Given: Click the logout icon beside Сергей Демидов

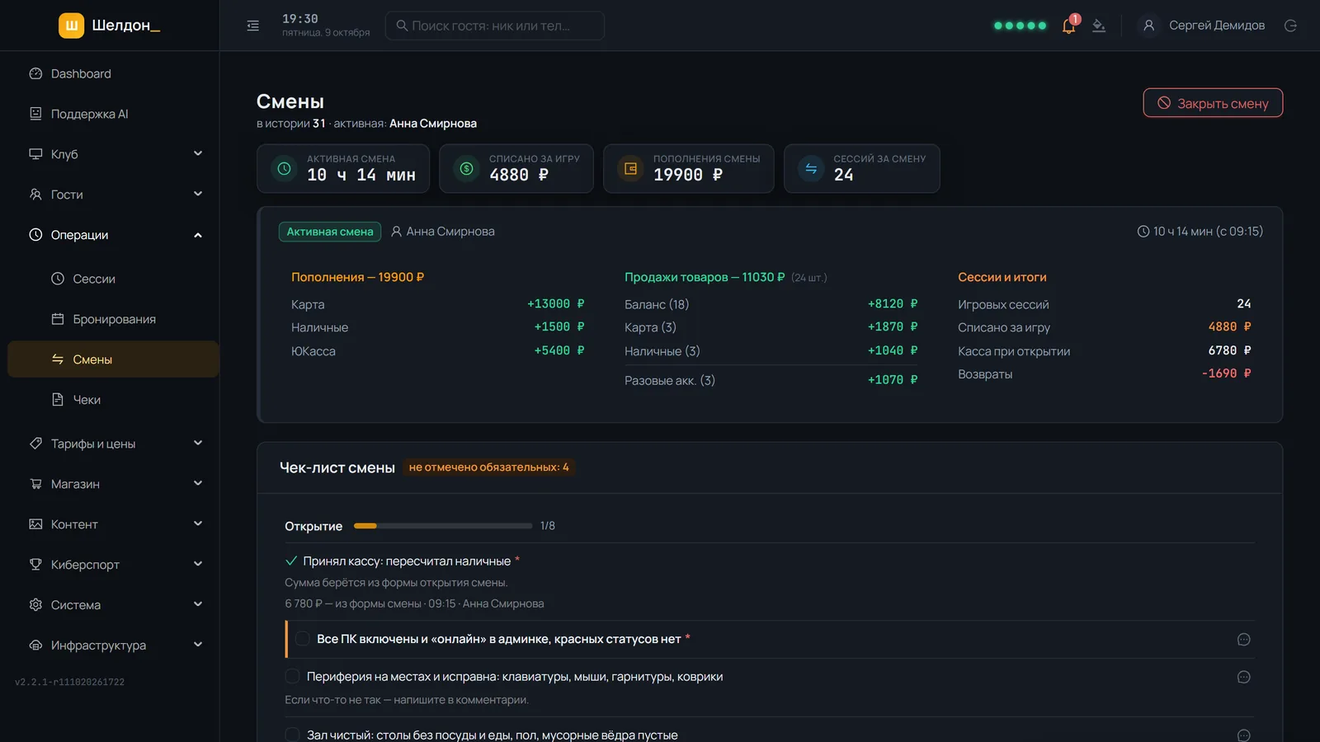Looking at the screenshot, I should coord(1290,26).
